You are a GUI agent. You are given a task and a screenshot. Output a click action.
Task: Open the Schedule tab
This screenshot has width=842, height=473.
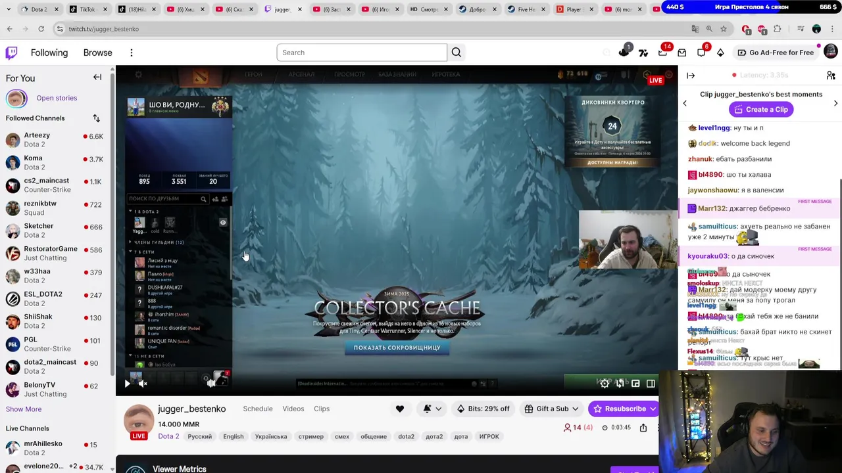click(x=258, y=409)
